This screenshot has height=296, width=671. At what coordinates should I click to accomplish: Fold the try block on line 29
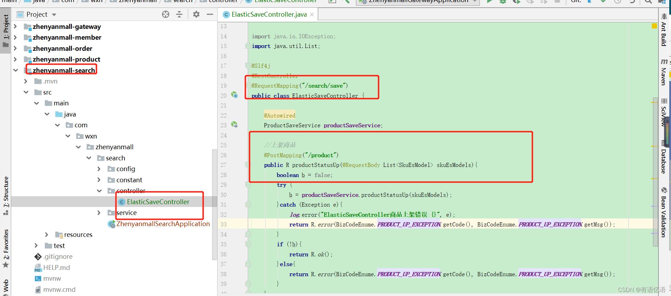point(248,185)
